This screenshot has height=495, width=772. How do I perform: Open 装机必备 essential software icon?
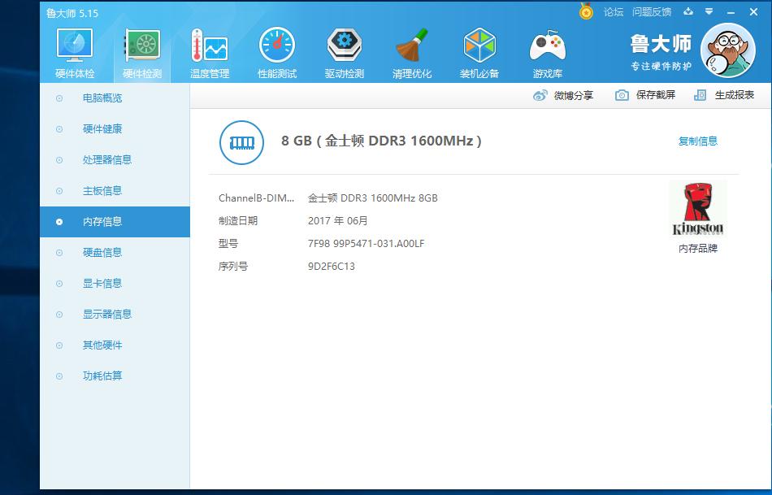479,53
